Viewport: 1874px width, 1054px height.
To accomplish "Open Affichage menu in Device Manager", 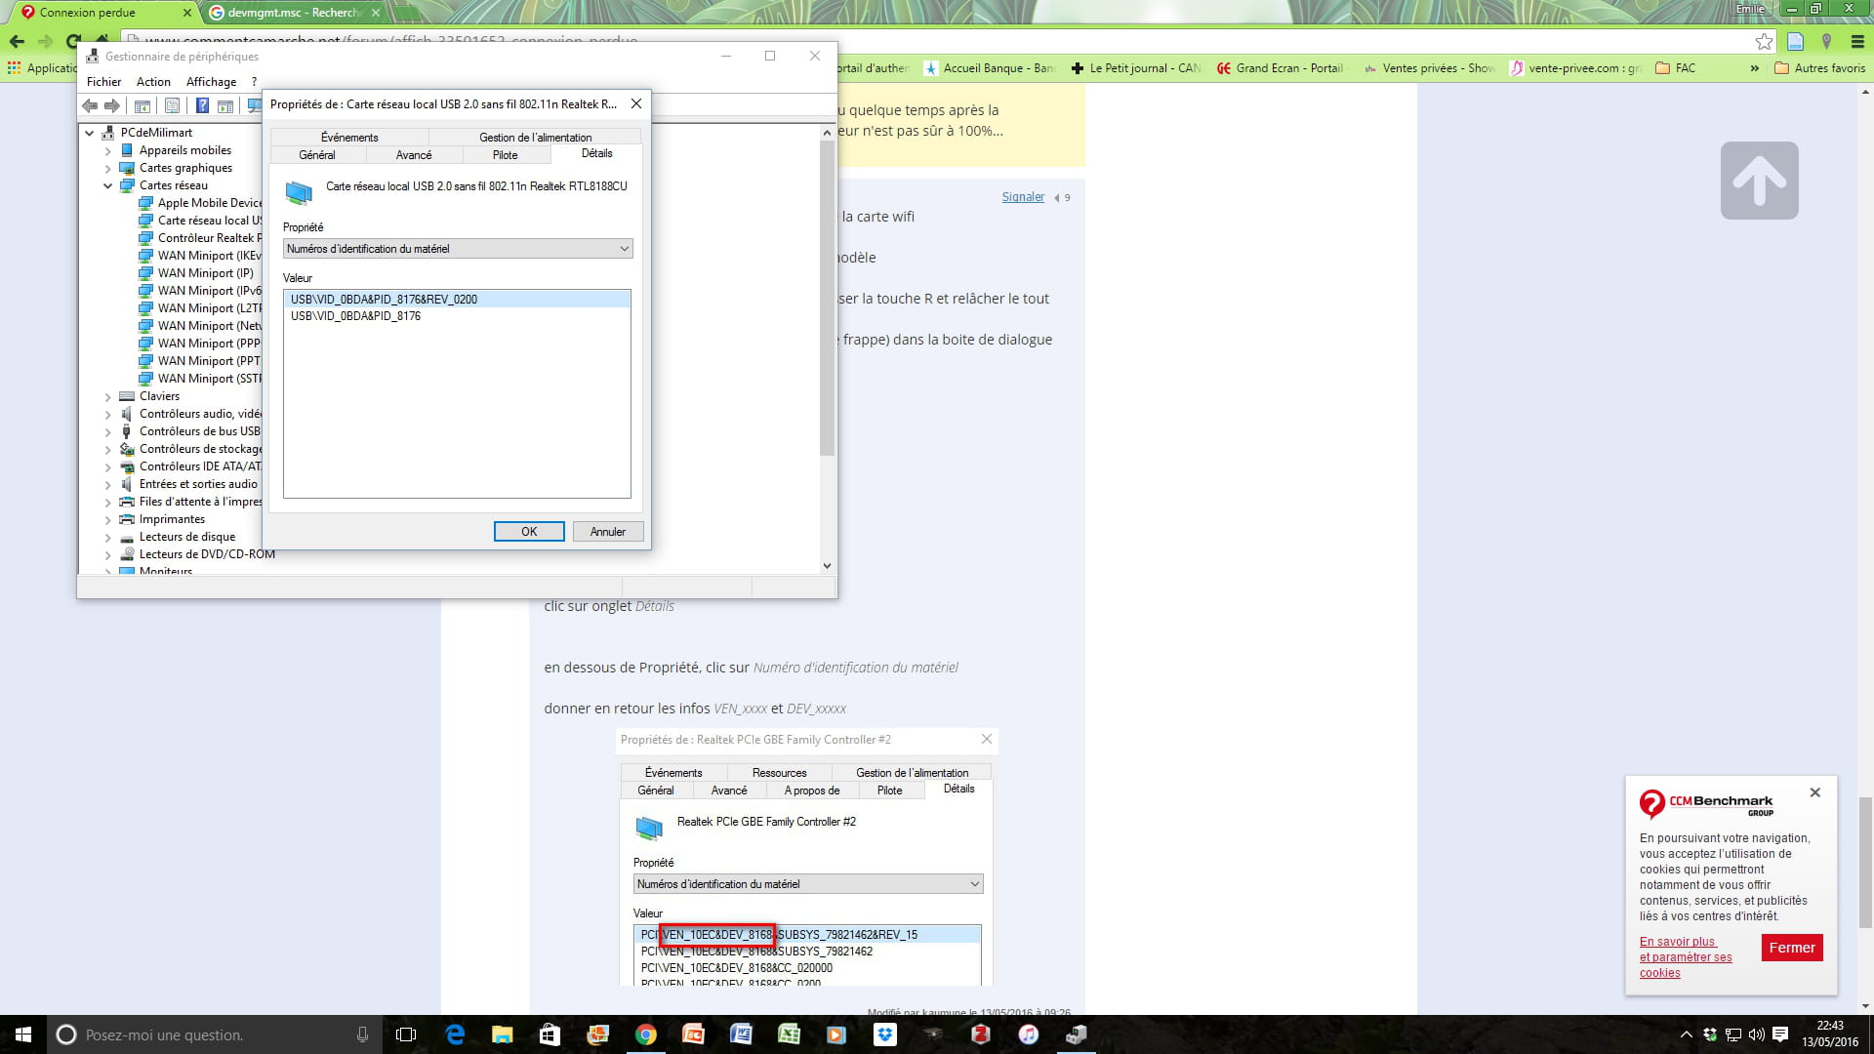I will pyautogui.click(x=211, y=82).
